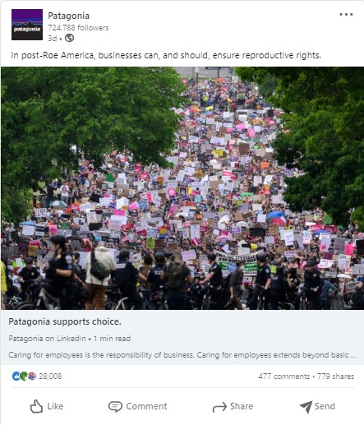
Task: Open the 'Patagonia supports choice.' article title
Action: click(65, 321)
